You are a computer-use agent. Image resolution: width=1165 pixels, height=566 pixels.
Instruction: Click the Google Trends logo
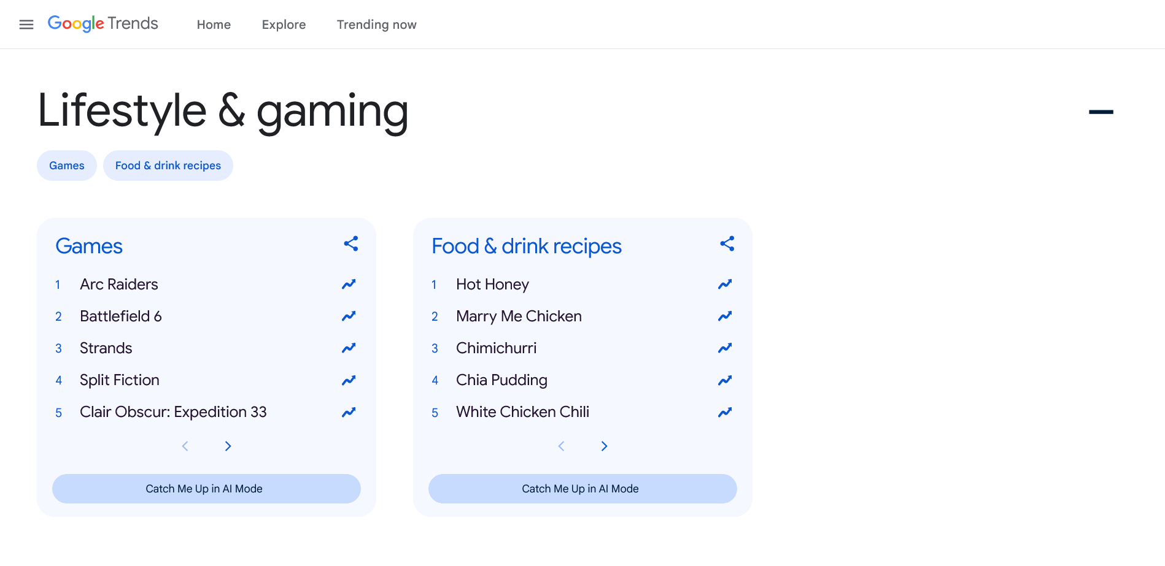tap(103, 24)
